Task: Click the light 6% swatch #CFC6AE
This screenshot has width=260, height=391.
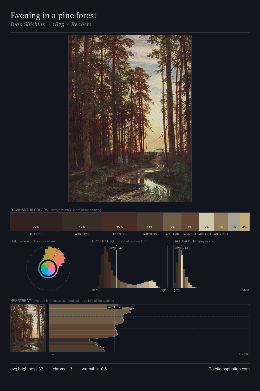Action: pos(206,222)
